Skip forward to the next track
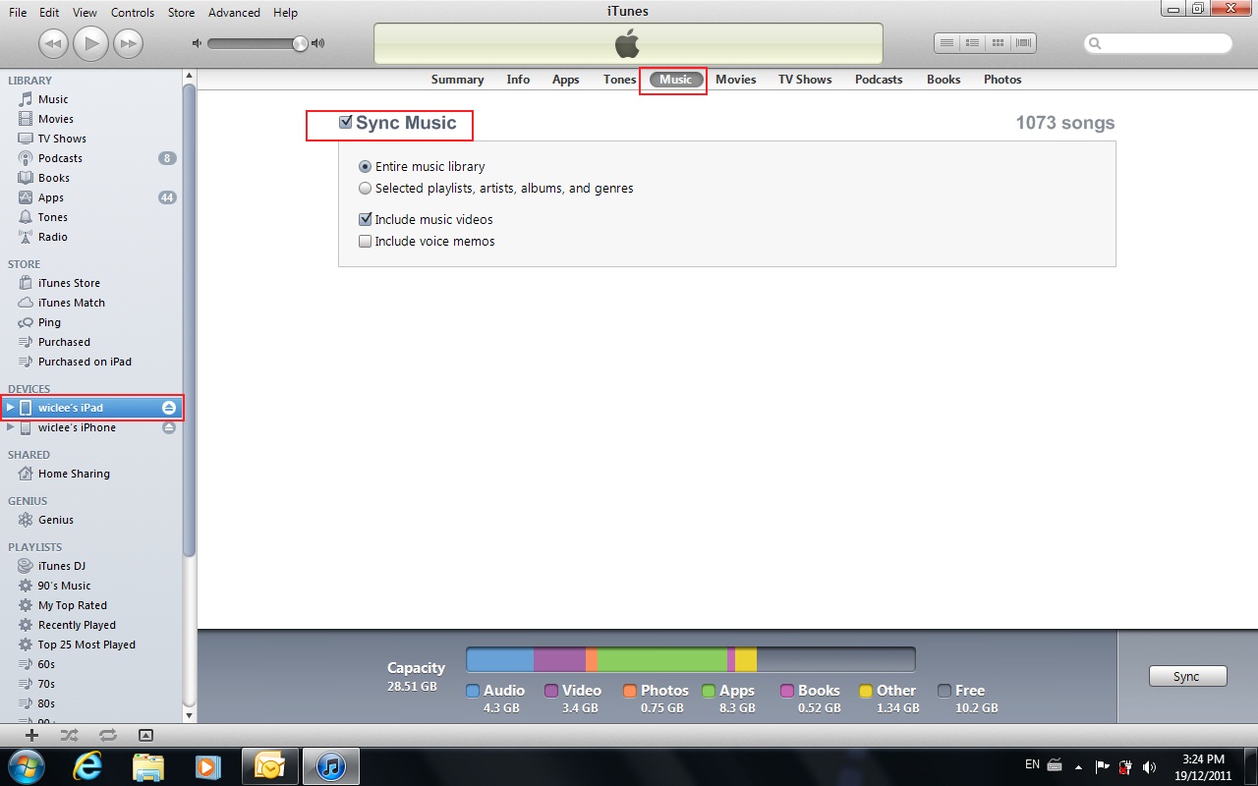Viewport: 1258px width, 786px height. coord(128,43)
